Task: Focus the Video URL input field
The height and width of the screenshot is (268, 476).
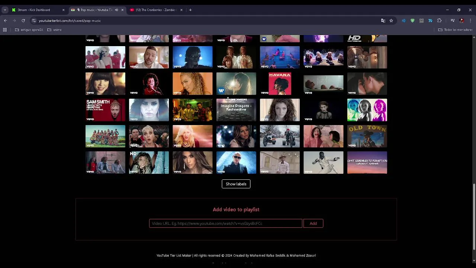Action: pyautogui.click(x=226, y=223)
